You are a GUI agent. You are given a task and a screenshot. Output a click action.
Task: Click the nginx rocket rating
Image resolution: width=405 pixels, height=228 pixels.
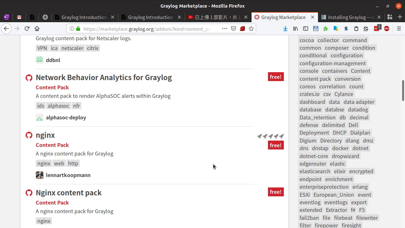[x=271, y=136]
